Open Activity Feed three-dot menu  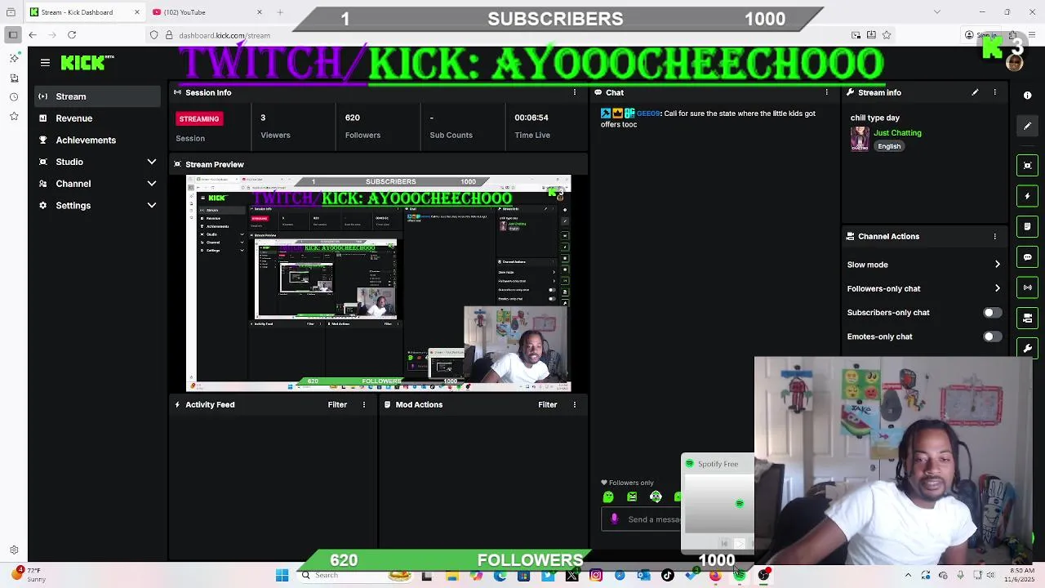tap(364, 404)
